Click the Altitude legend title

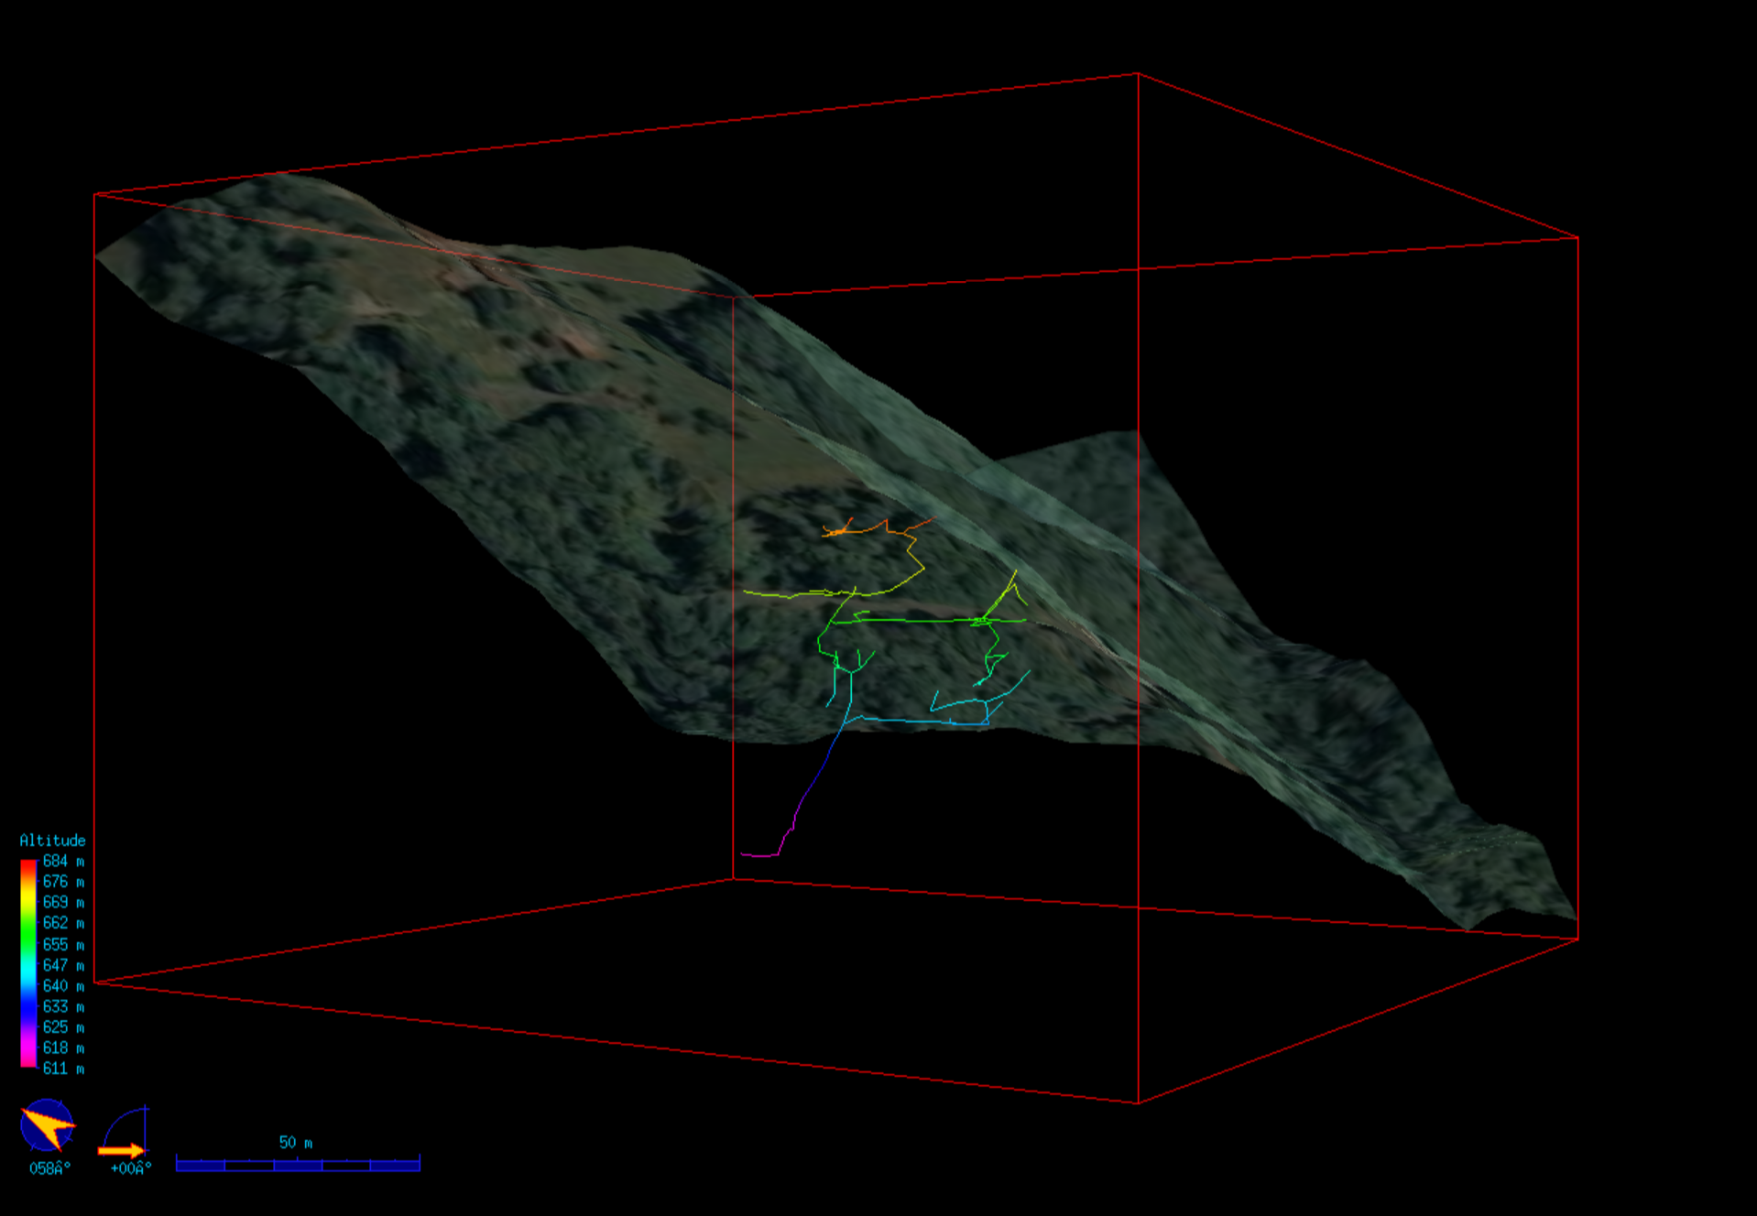point(52,841)
